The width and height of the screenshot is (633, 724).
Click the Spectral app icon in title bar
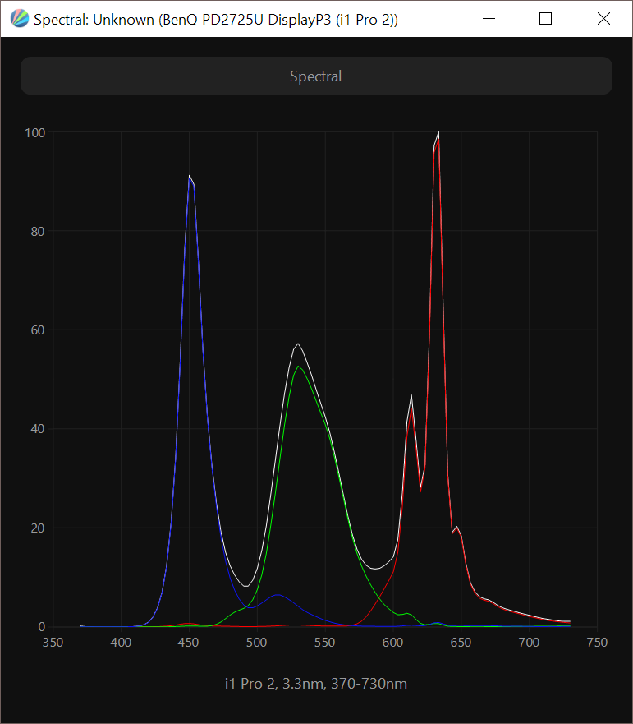pos(20,19)
